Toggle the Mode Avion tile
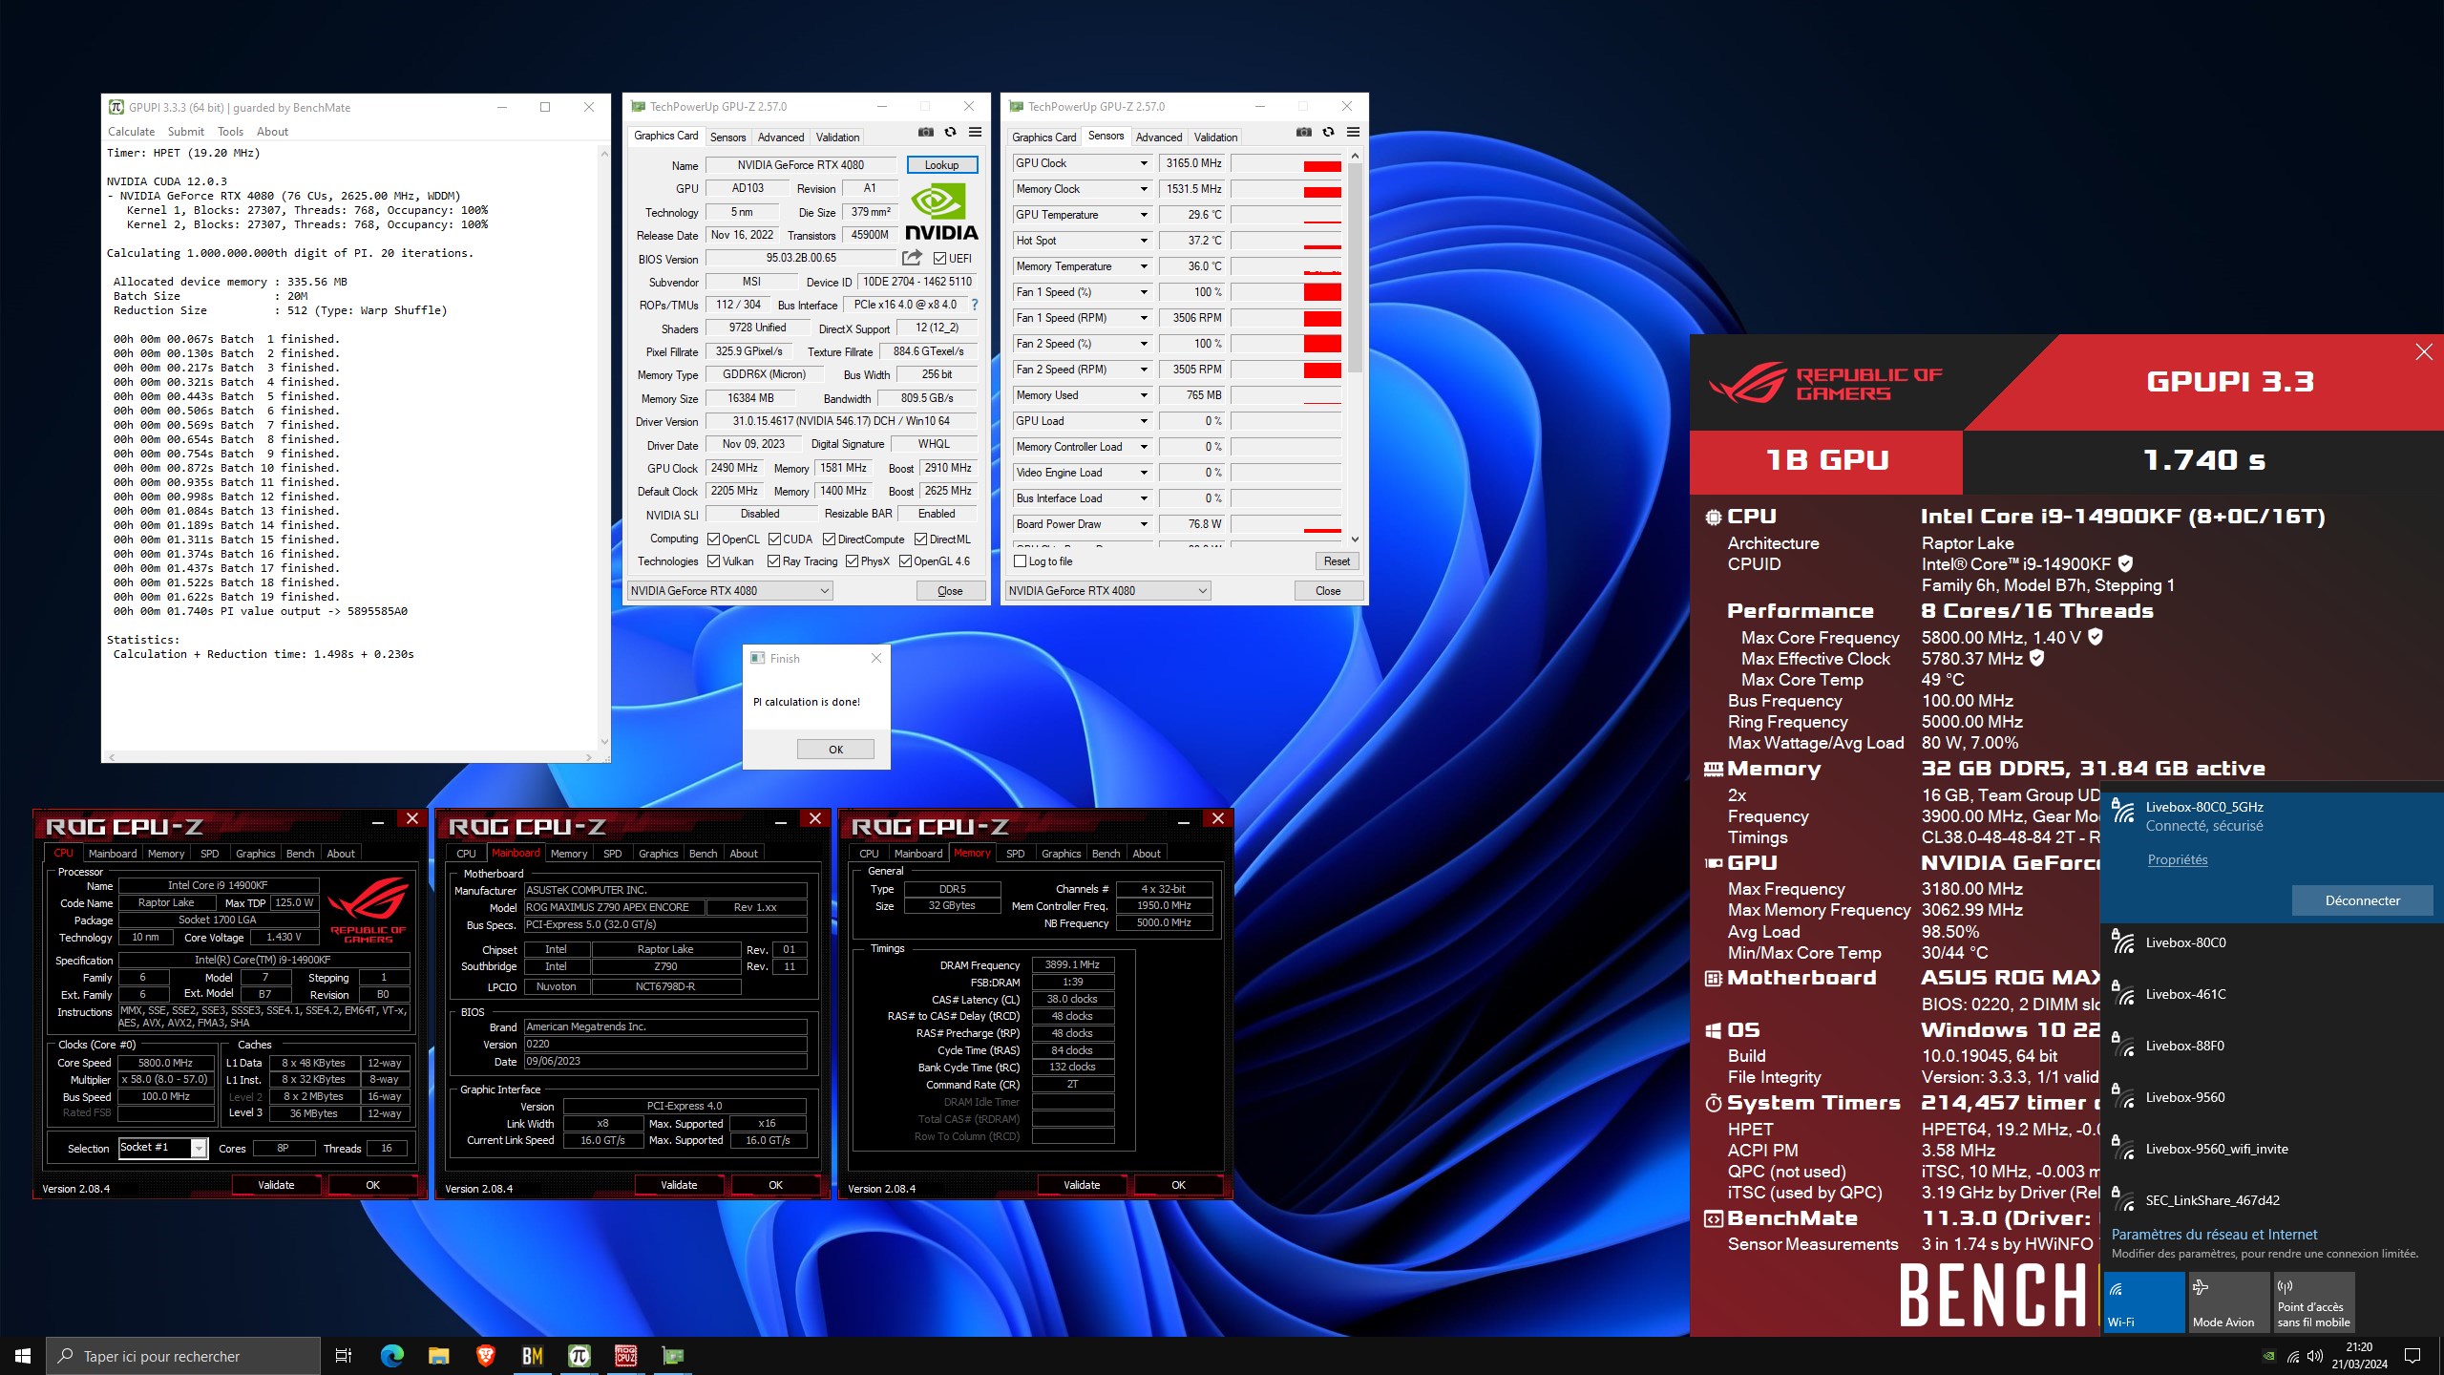Image resolution: width=2444 pixels, height=1375 pixels. [x=2229, y=1301]
